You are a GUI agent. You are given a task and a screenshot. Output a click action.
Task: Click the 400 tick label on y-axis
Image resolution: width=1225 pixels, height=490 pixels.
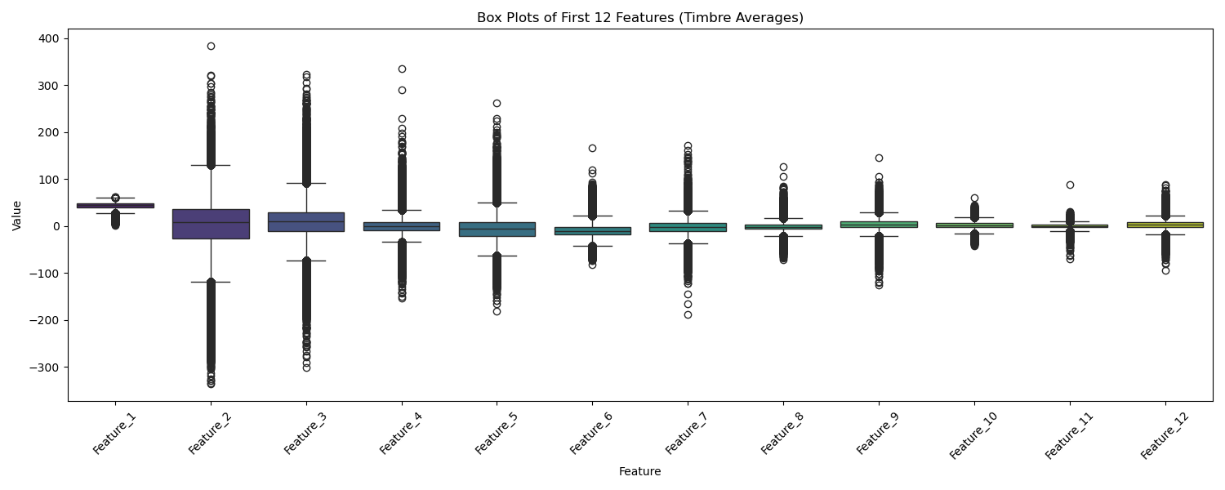click(x=47, y=38)
